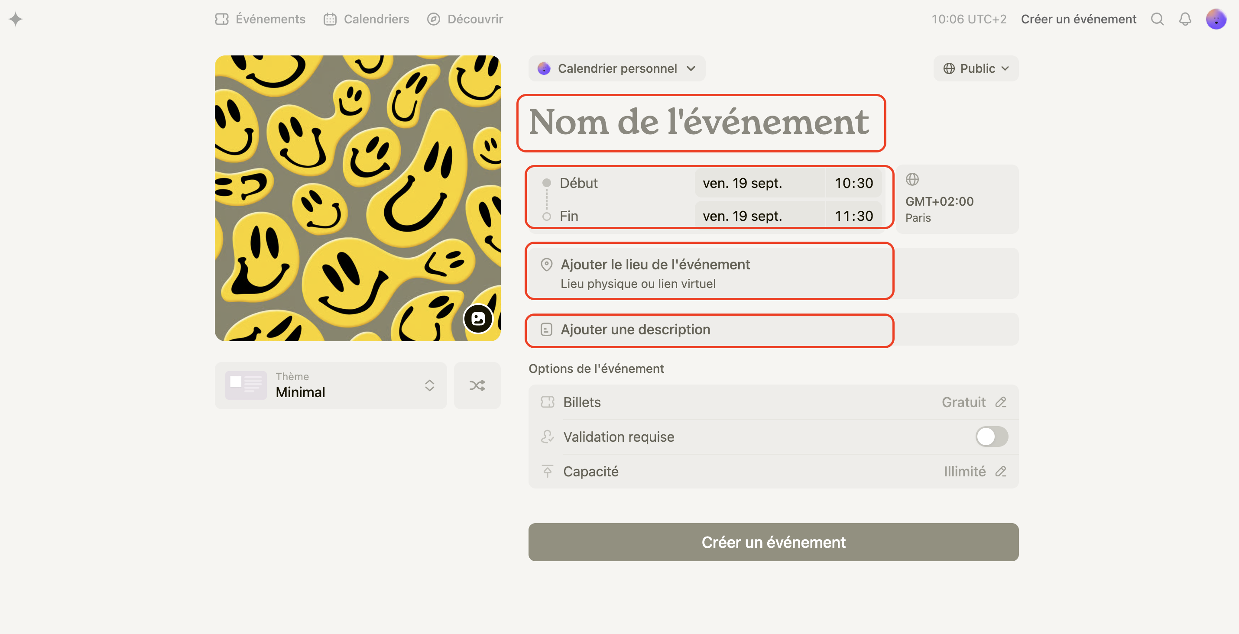Viewport: 1239px width, 634px height.
Task: Edit the Billets price pencil icon
Action: click(x=1000, y=402)
